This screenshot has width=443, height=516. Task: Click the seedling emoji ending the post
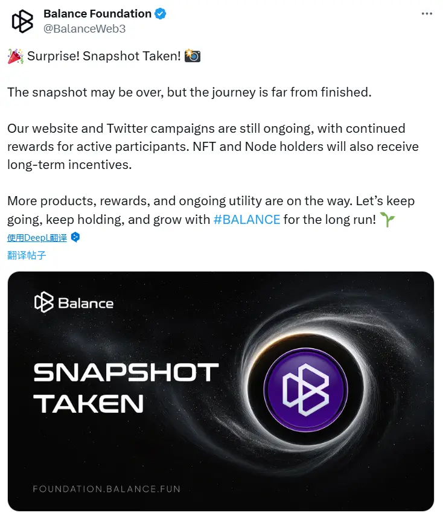pos(387,220)
